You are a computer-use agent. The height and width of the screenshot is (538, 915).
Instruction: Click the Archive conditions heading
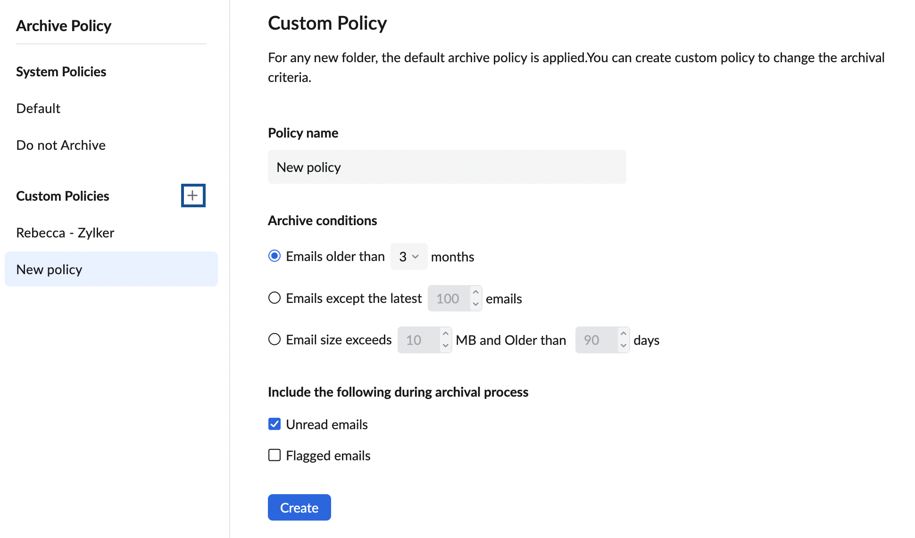[x=323, y=220]
